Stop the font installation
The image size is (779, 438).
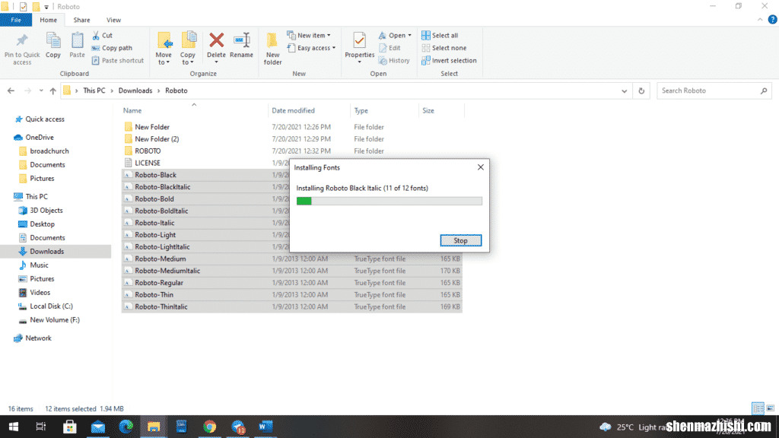pos(460,241)
